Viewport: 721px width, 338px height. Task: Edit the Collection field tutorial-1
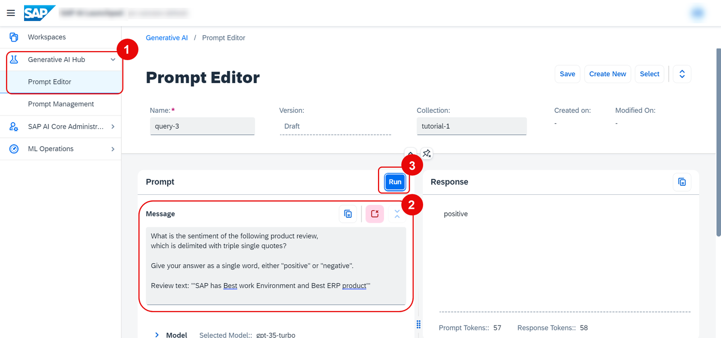click(x=472, y=126)
